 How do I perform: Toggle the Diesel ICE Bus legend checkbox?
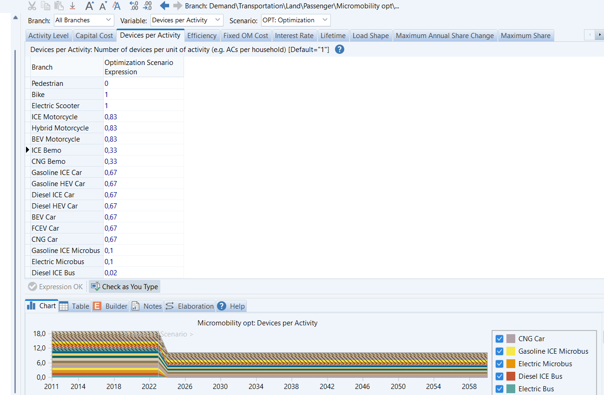(499, 376)
